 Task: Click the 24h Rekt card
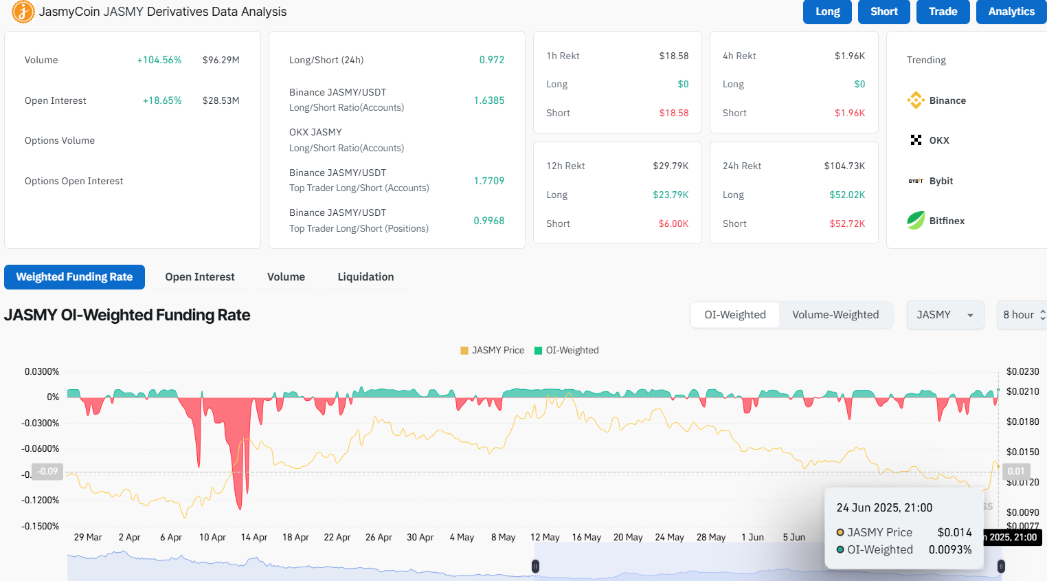point(793,193)
